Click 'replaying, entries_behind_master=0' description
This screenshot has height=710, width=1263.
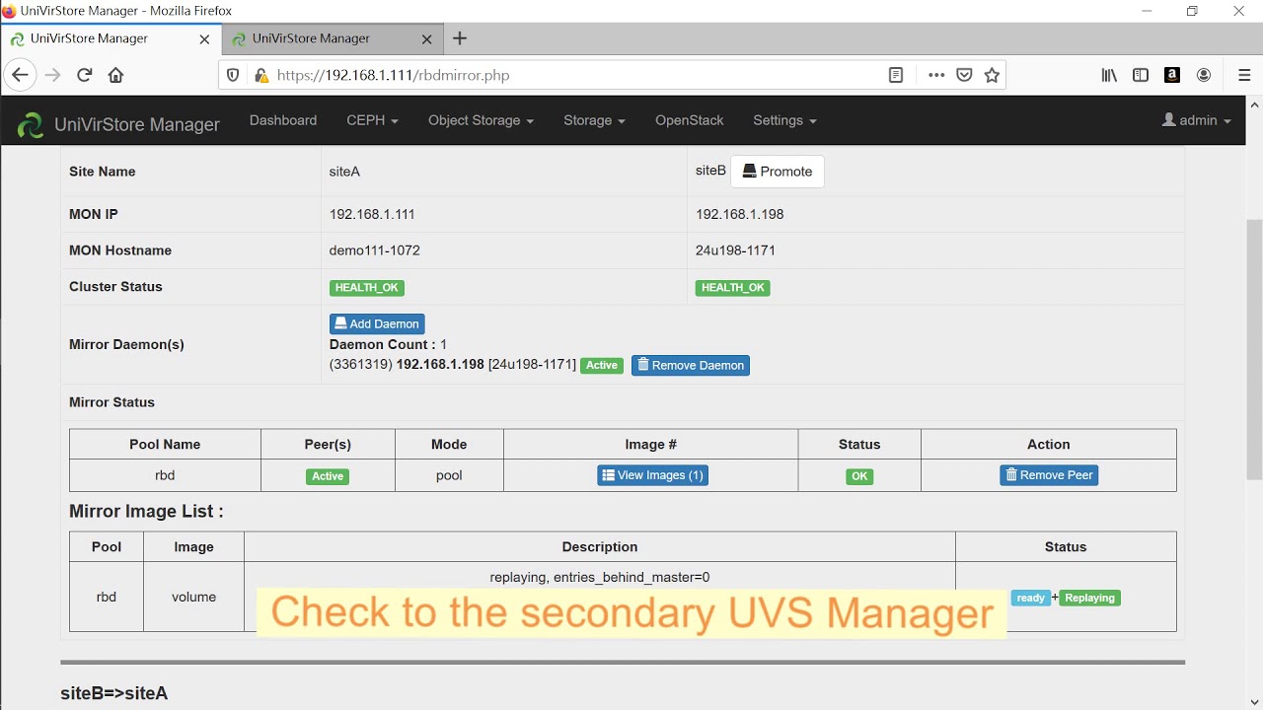tap(600, 577)
